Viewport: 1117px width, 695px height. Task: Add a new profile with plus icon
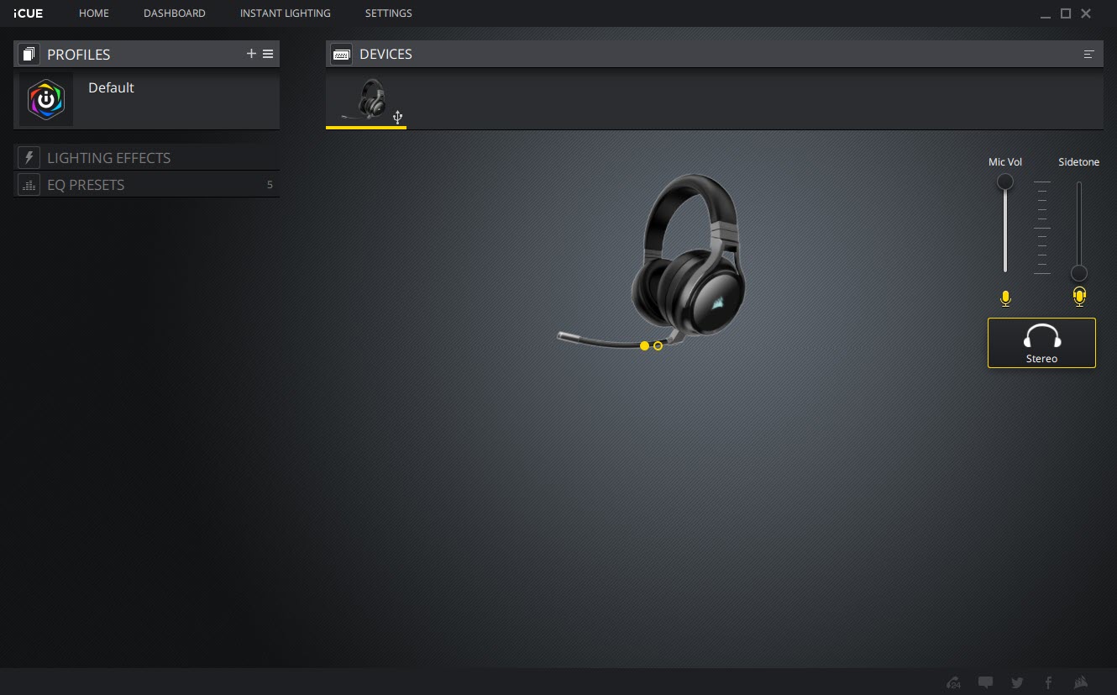pyautogui.click(x=251, y=54)
